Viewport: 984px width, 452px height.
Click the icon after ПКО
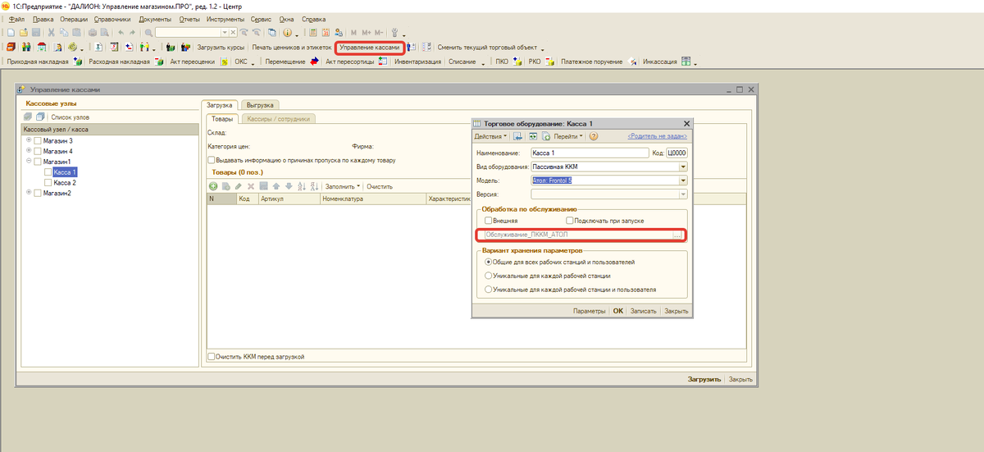coord(517,62)
